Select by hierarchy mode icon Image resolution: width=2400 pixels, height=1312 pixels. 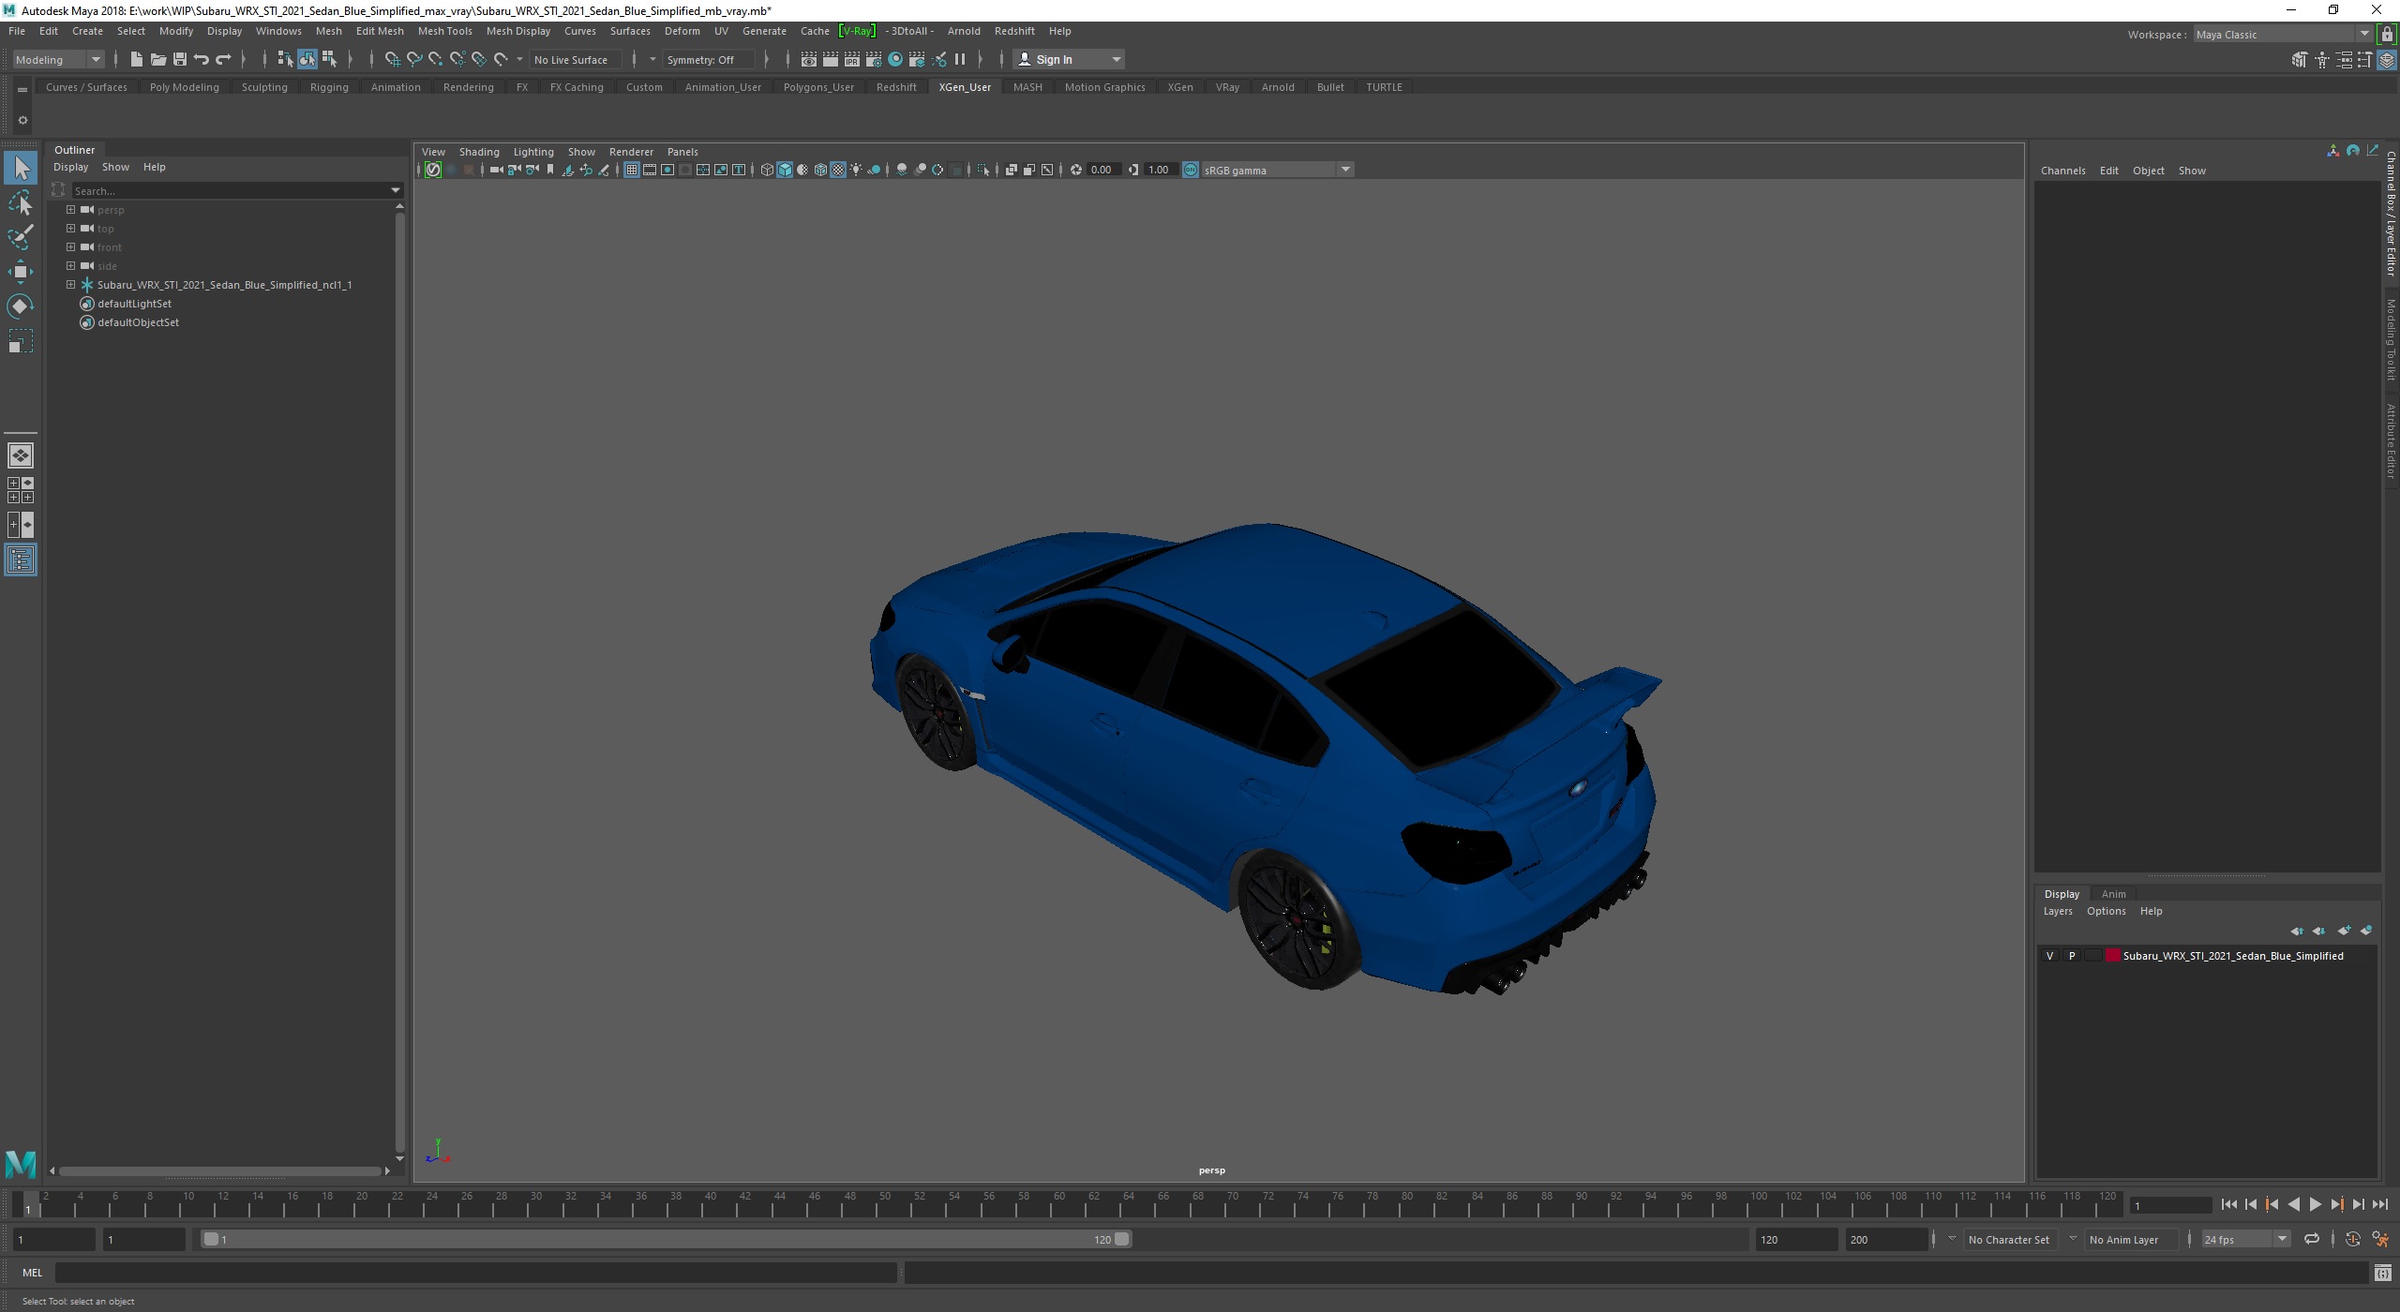(285, 59)
